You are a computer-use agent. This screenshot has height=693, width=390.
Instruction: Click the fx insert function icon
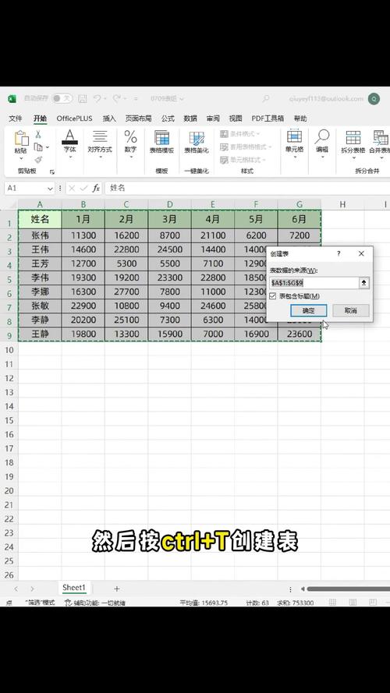coord(96,188)
